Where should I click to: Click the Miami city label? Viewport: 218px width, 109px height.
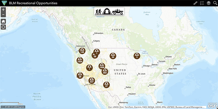pyautogui.click(x=160, y=102)
